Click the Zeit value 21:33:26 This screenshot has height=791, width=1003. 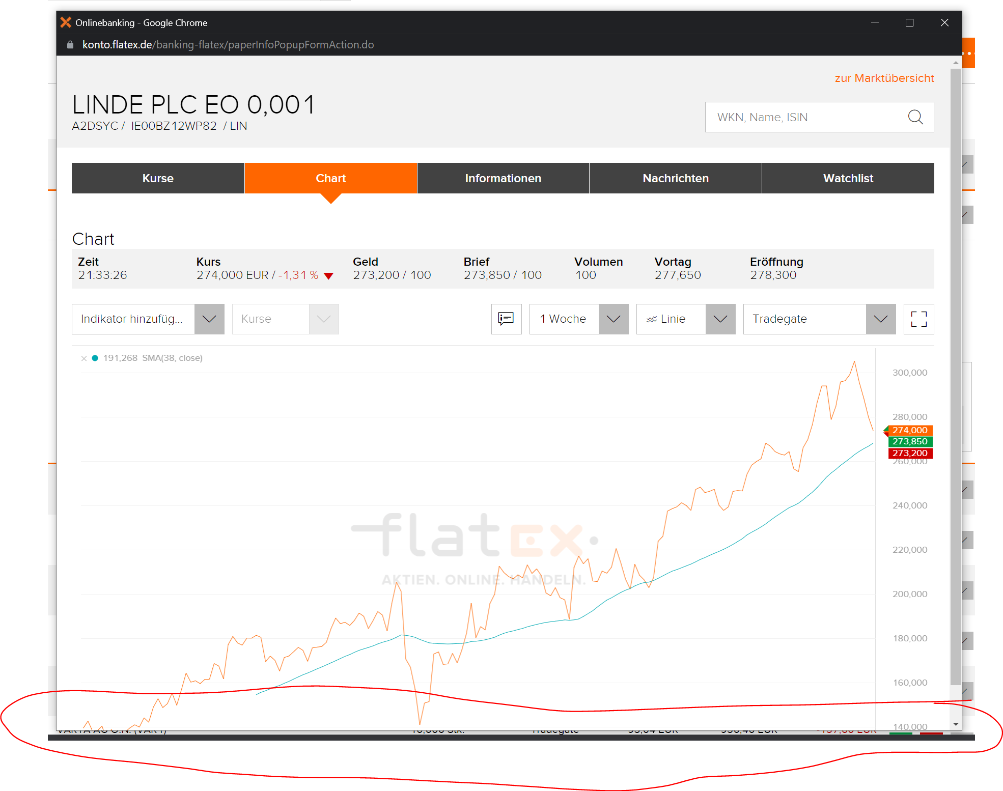click(102, 275)
